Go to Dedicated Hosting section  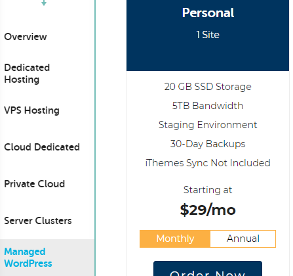pos(27,74)
